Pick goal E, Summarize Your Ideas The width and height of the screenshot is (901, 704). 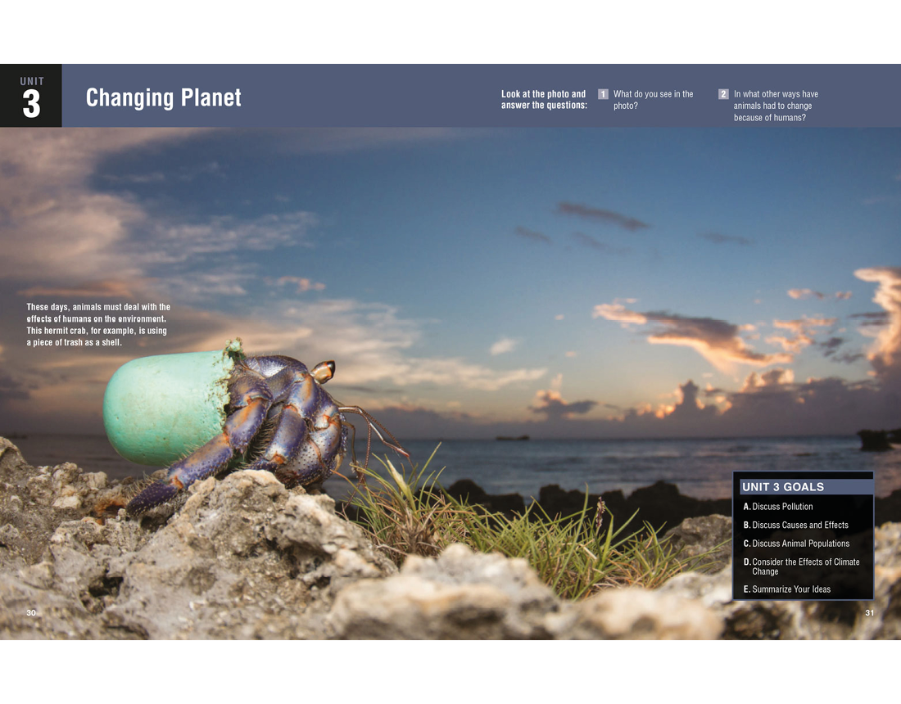click(x=790, y=589)
